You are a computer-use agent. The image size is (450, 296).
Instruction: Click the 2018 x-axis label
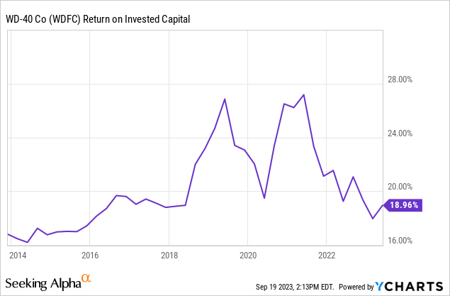pyautogui.click(x=169, y=255)
